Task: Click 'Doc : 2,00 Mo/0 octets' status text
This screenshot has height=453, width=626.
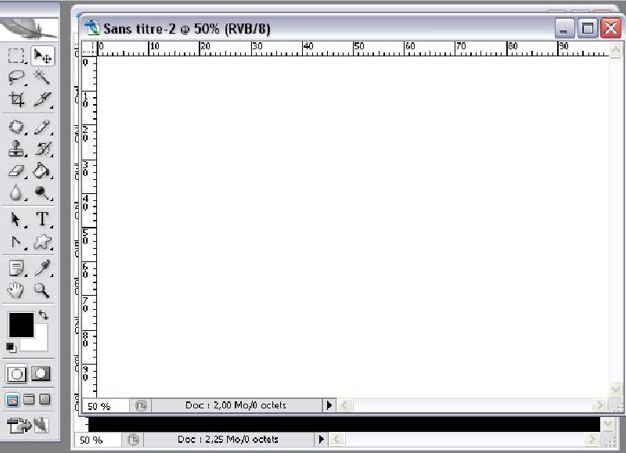Action: tap(236, 405)
